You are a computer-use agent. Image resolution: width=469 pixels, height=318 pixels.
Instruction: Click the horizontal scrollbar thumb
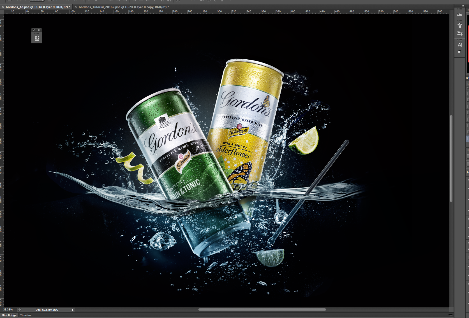(262, 310)
